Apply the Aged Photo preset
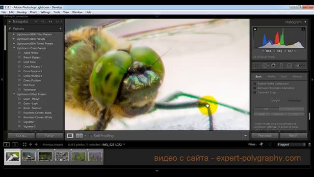 pos(30,53)
